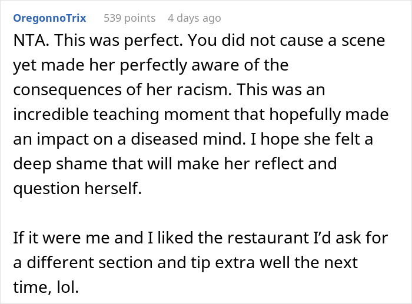Click the 539 points score
412x304 pixels.
tap(129, 18)
